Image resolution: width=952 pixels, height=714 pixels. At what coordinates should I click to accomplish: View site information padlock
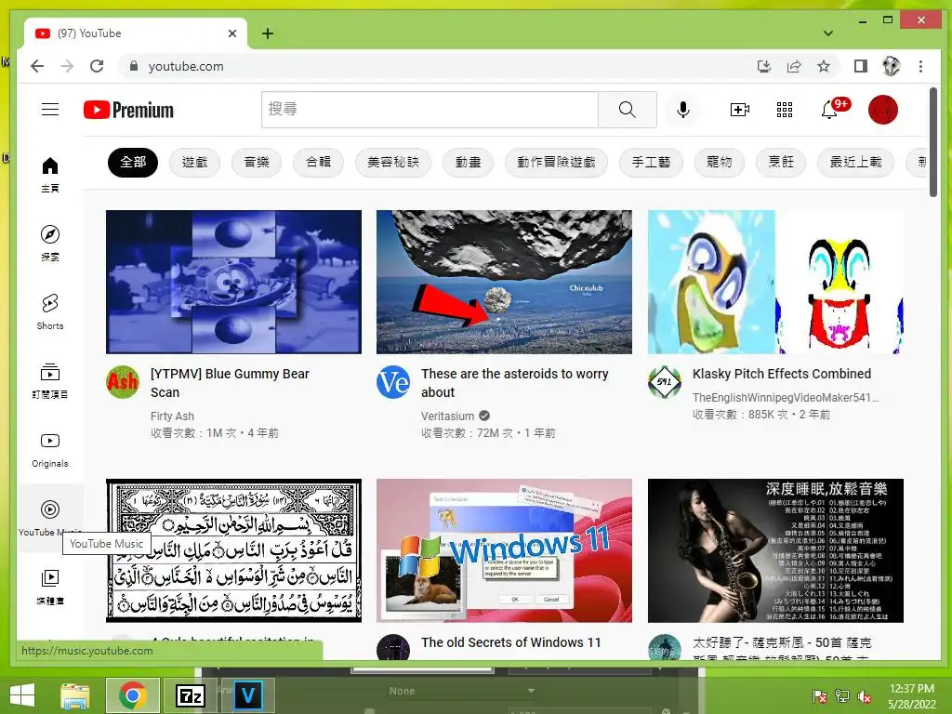(x=134, y=66)
